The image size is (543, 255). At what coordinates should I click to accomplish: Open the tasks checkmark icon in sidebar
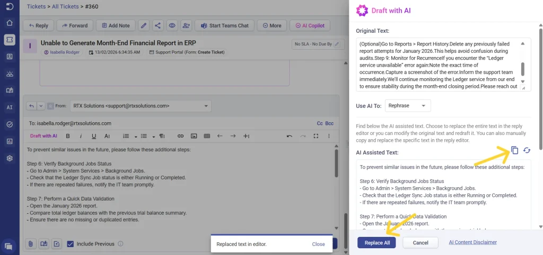click(10, 124)
